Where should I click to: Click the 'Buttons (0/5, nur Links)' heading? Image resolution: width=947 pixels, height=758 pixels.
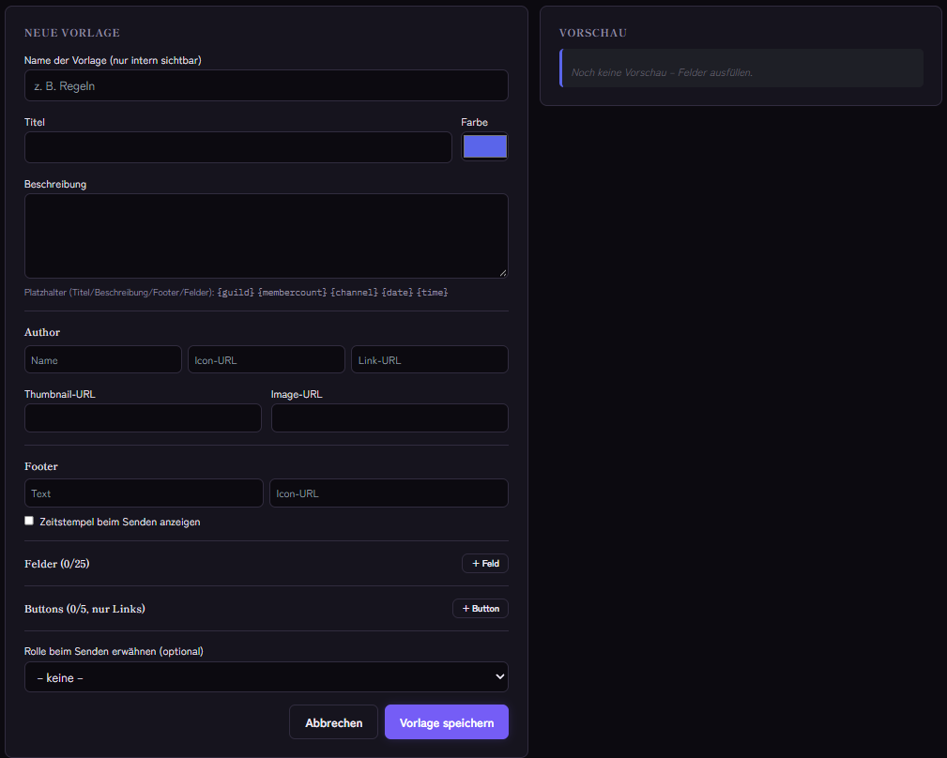point(84,609)
